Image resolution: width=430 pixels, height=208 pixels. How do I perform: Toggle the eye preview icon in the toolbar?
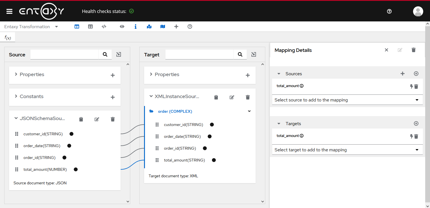coord(122,26)
